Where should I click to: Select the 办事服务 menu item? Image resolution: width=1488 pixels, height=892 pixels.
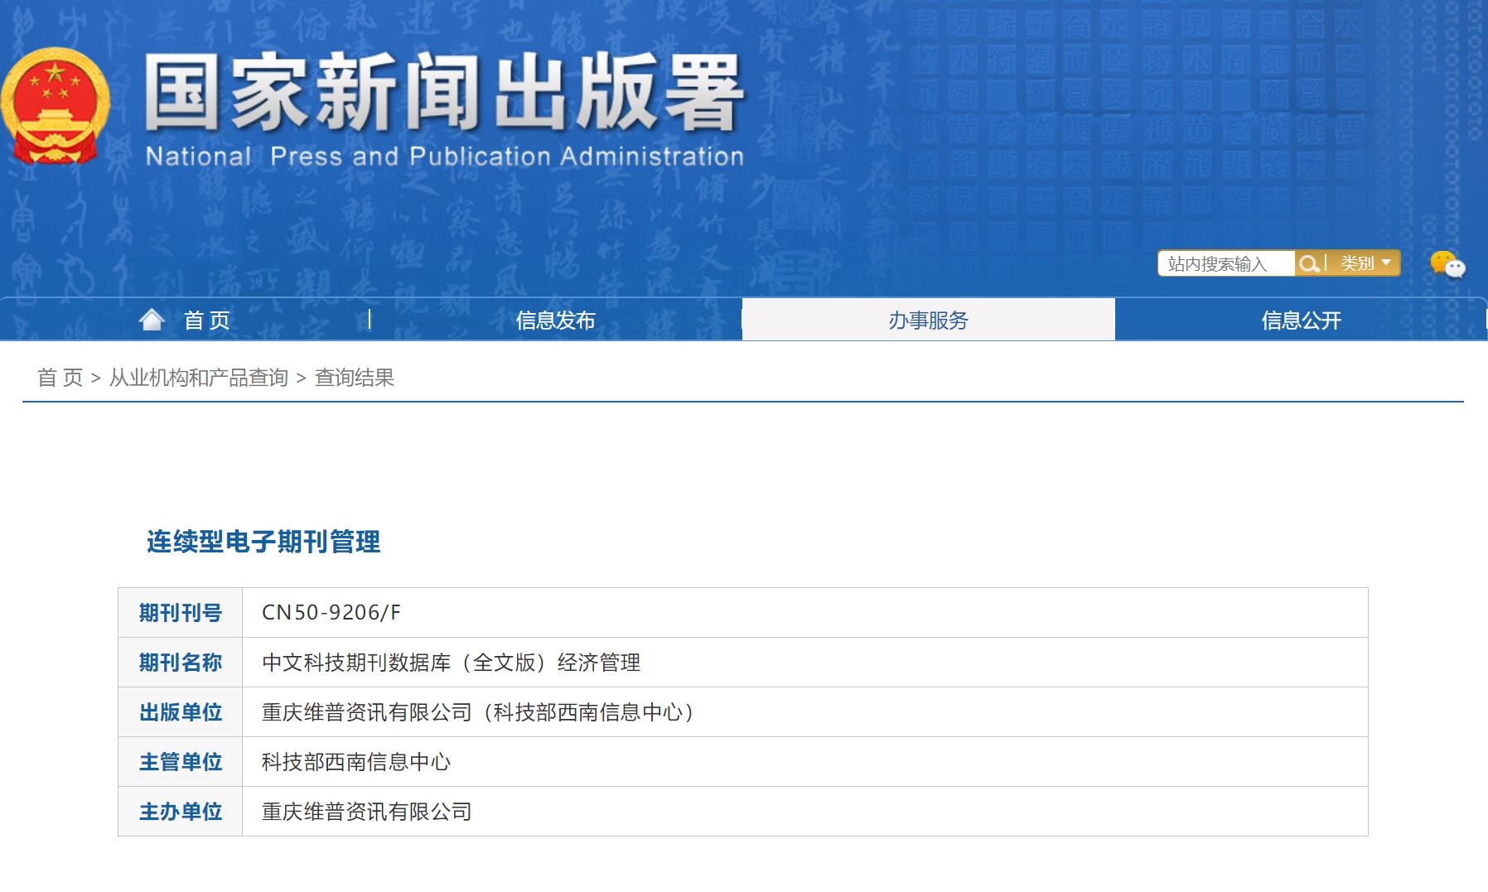point(929,319)
